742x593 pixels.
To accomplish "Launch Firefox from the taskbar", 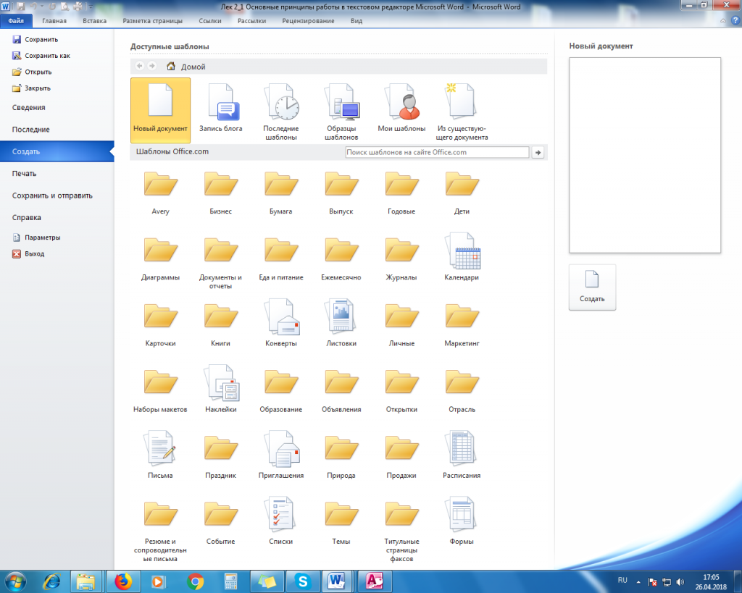I will [x=123, y=581].
